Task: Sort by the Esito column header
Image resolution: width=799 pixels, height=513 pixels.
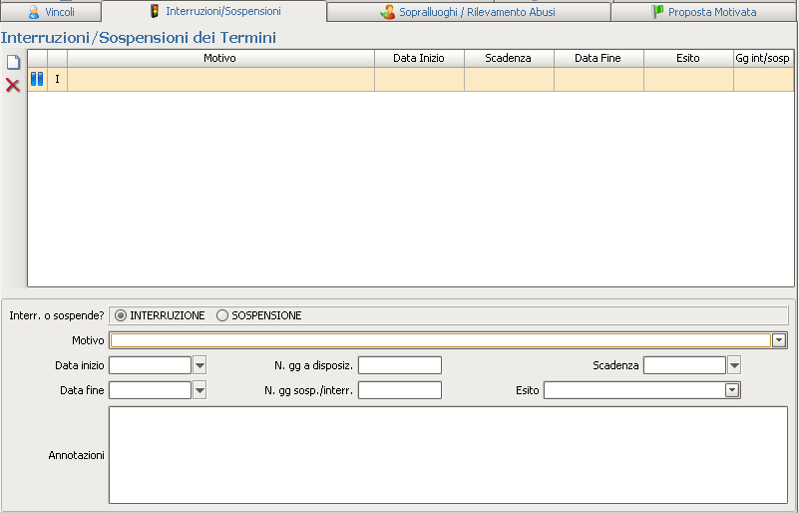Action: click(x=688, y=58)
